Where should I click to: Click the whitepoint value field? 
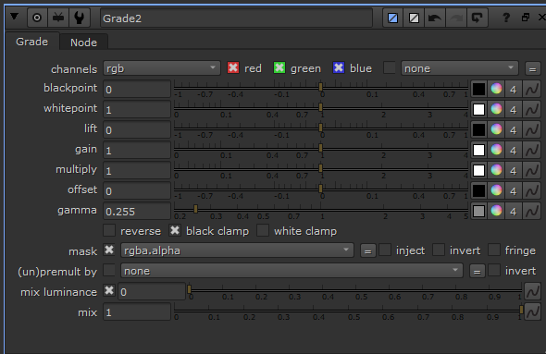137,110
